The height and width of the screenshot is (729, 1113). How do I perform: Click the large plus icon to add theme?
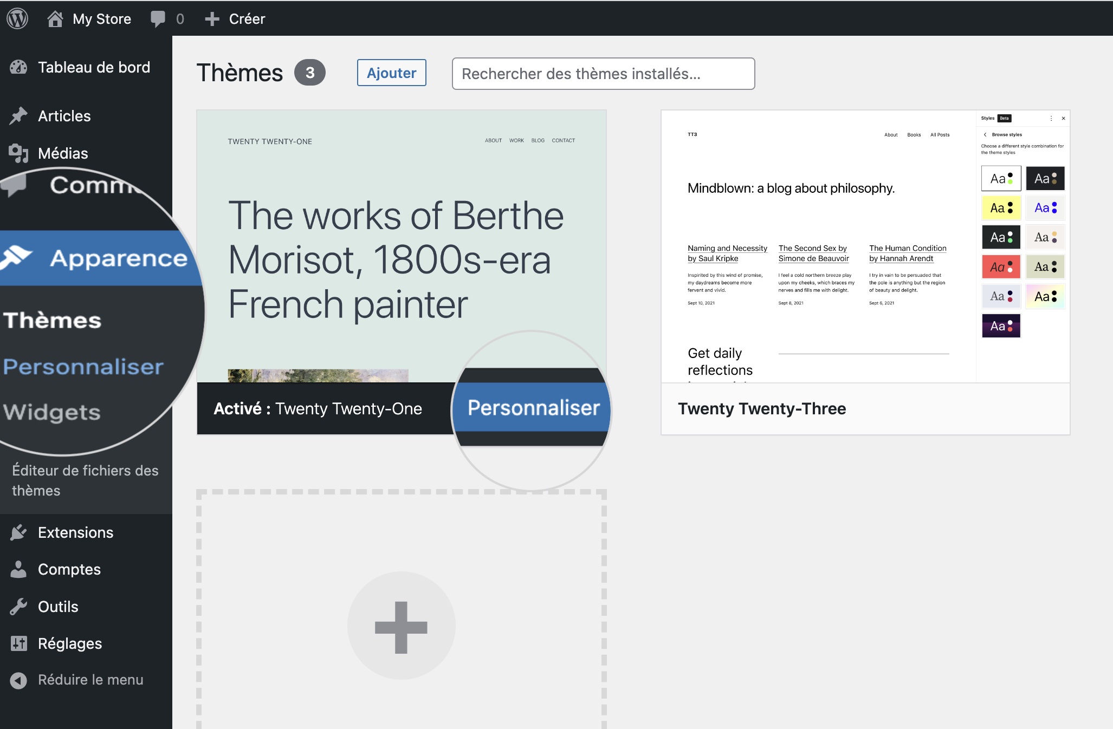(x=401, y=627)
